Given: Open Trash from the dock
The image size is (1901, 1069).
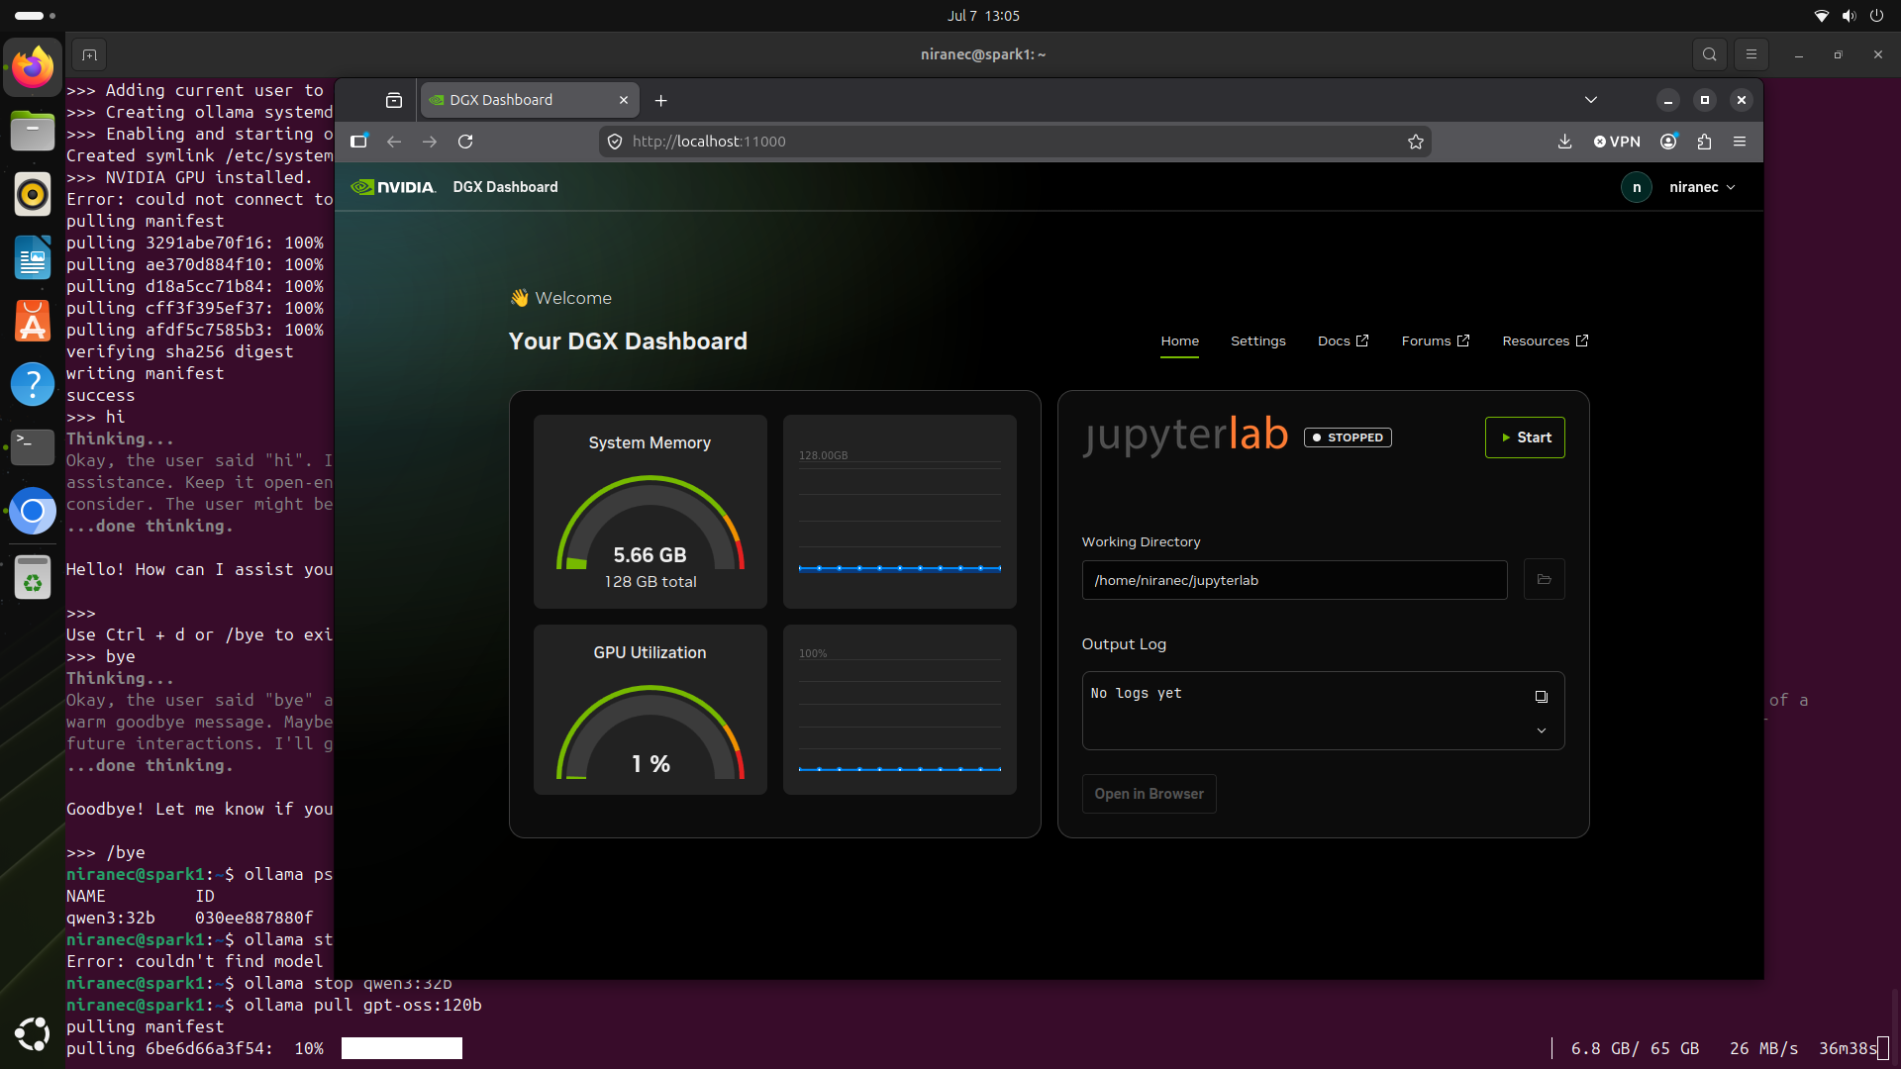Looking at the screenshot, I should pyautogui.click(x=33, y=578).
